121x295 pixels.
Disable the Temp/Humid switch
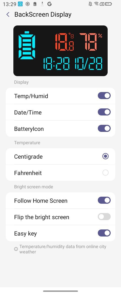(x=104, y=96)
